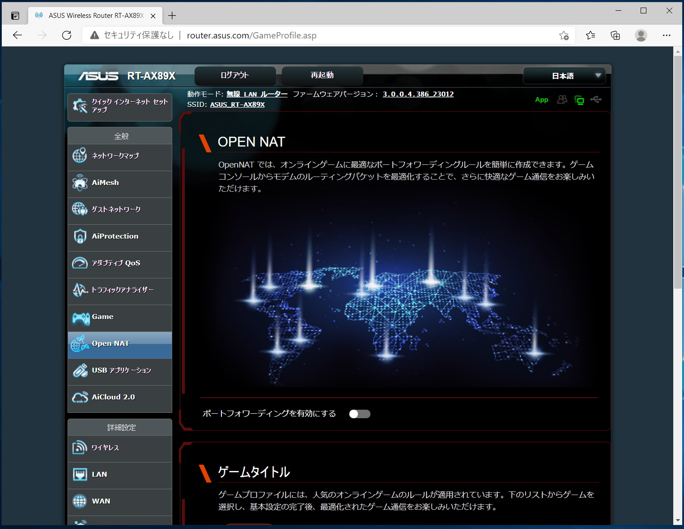Click the Wireless signal icon
Screen dimensions: 684x529
point(80,447)
